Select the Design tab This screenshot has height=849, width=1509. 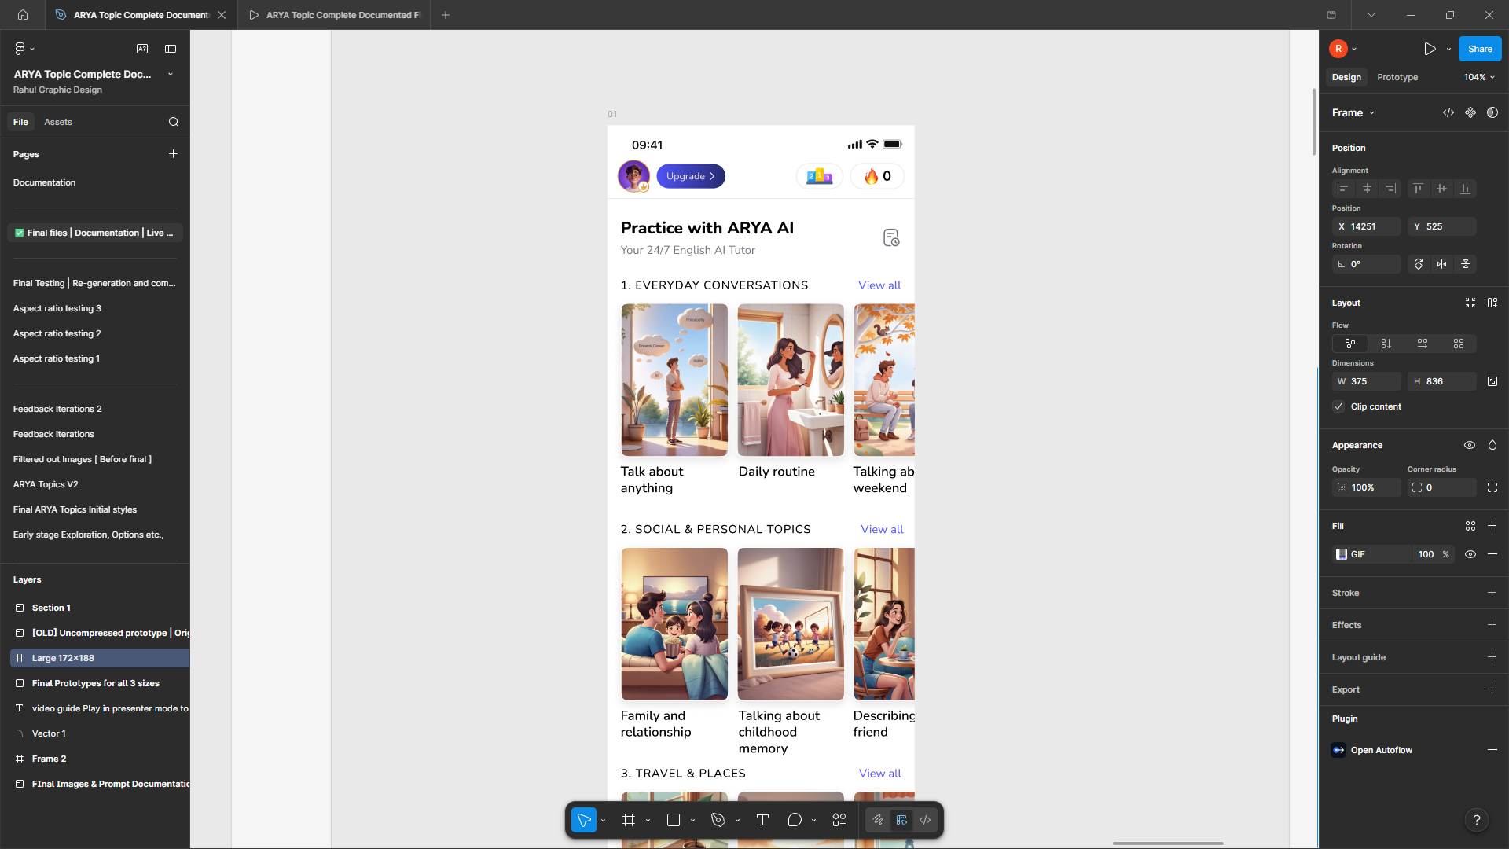tap(1346, 77)
